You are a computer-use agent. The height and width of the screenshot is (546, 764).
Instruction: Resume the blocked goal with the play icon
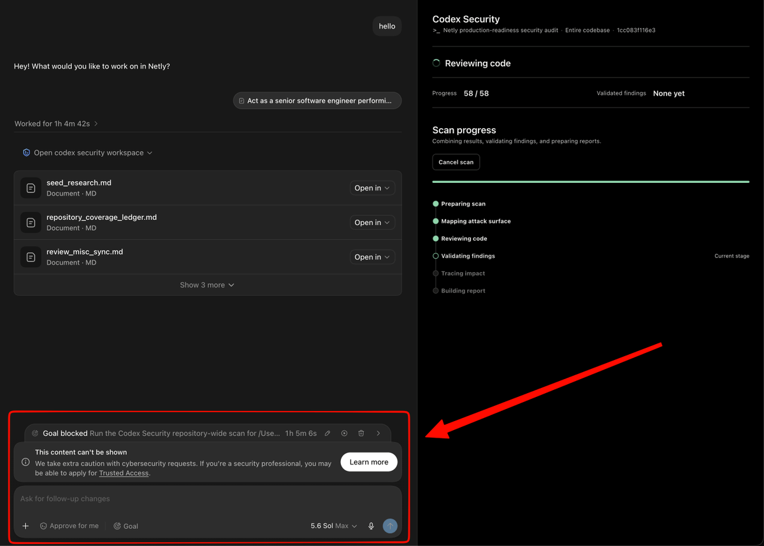[345, 433]
